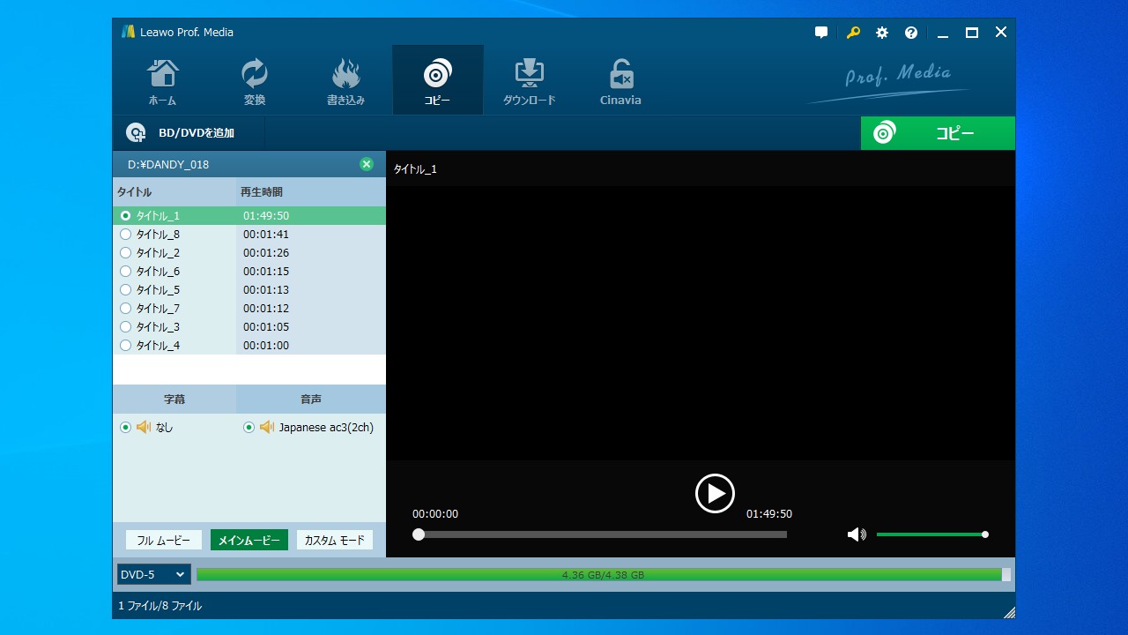Click duration 00:01:15 of タイトル_6
This screenshot has width=1128, height=635.
point(266,271)
